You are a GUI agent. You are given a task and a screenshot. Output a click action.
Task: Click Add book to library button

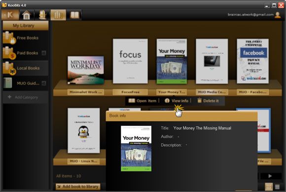78,187
